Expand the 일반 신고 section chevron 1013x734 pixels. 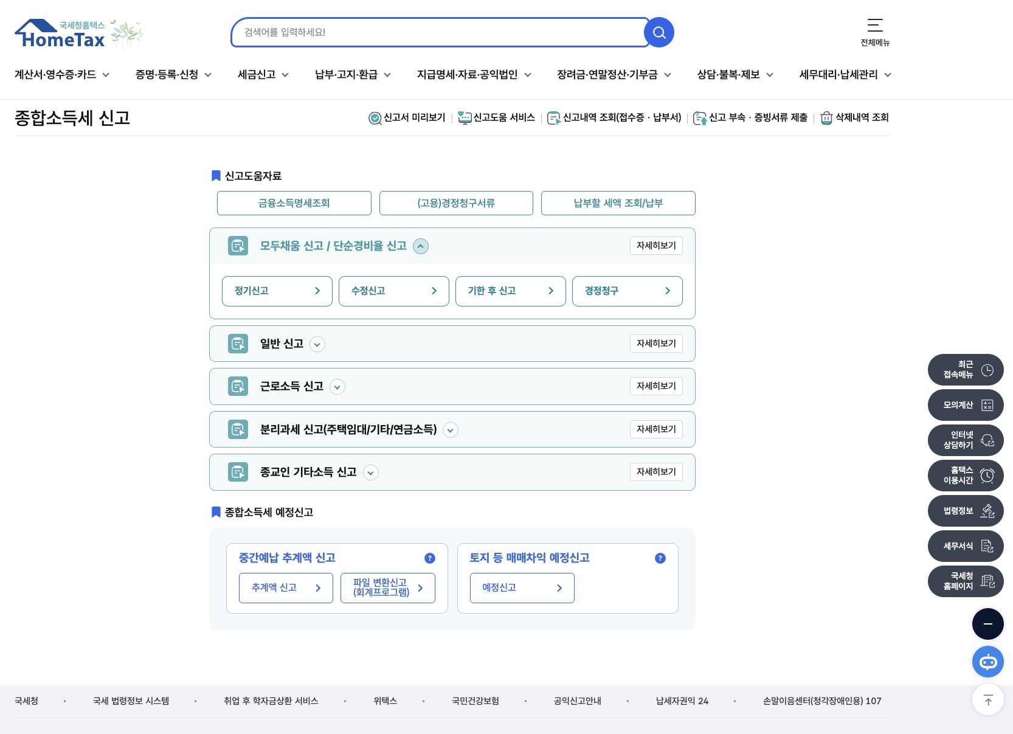[317, 344]
